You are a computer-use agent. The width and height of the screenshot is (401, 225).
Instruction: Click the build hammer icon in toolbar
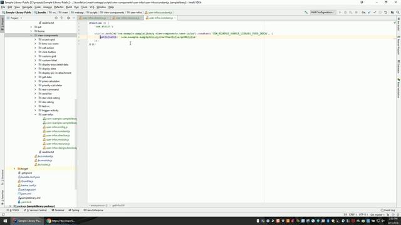click(x=306, y=12)
